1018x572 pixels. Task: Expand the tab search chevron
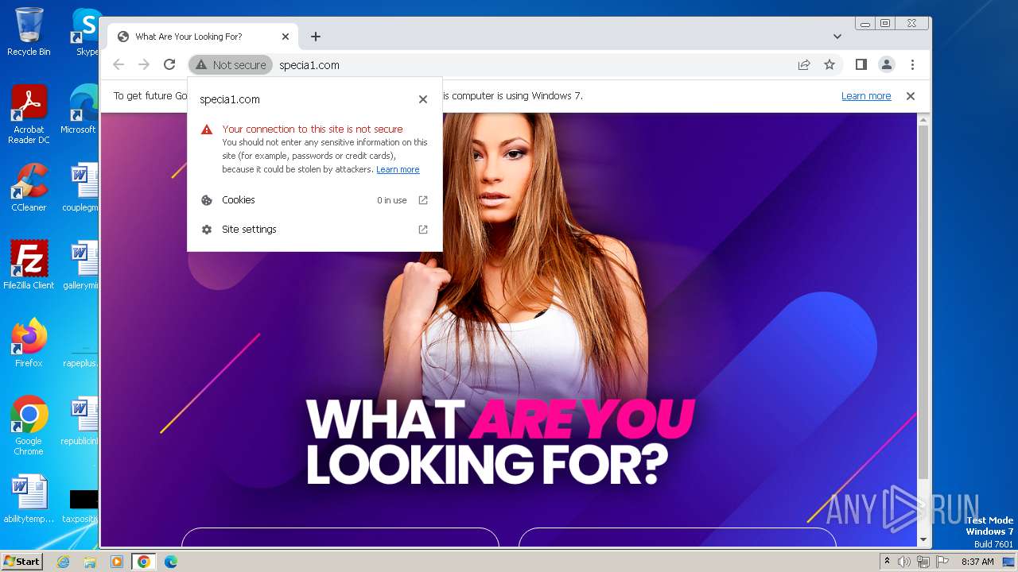[837, 37]
